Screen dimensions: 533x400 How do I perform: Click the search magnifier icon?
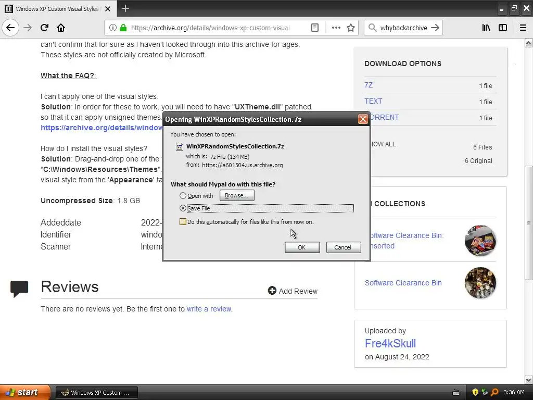pyautogui.click(x=372, y=28)
